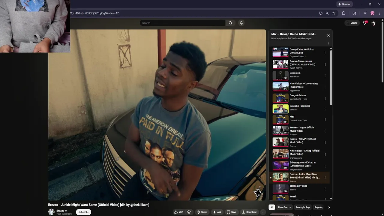Open options for Duwap Kaine AK47 Prod row
The height and width of the screenshot is (216, 384).
click(325, 53)
